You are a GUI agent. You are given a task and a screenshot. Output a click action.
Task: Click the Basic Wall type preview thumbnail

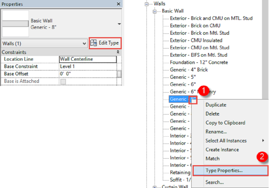click(x=16, y=23)
